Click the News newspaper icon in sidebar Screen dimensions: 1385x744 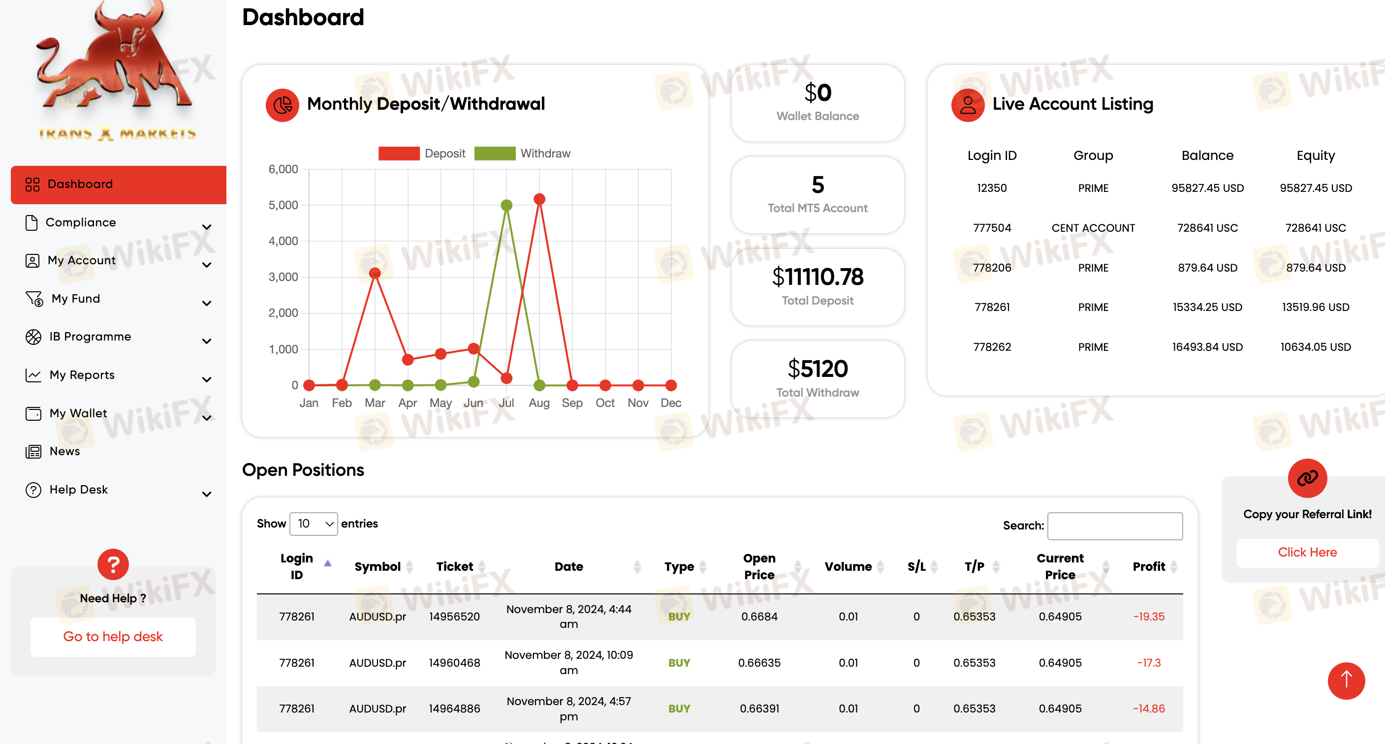33,452
